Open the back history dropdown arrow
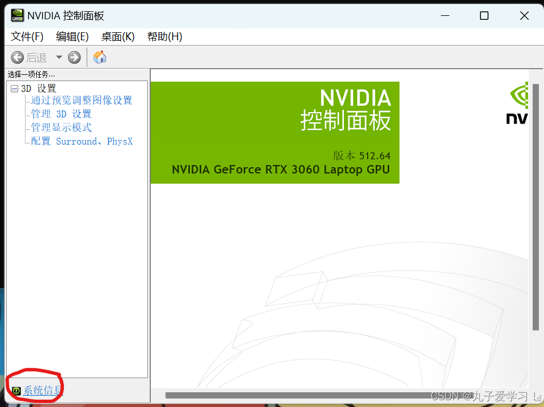Viewport: 544px width, 407px height. coord(59,57)
